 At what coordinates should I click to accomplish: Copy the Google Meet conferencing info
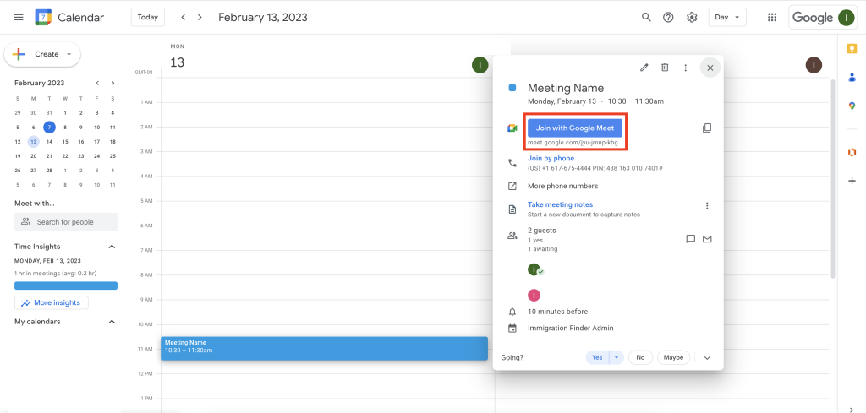coord(707,128)
